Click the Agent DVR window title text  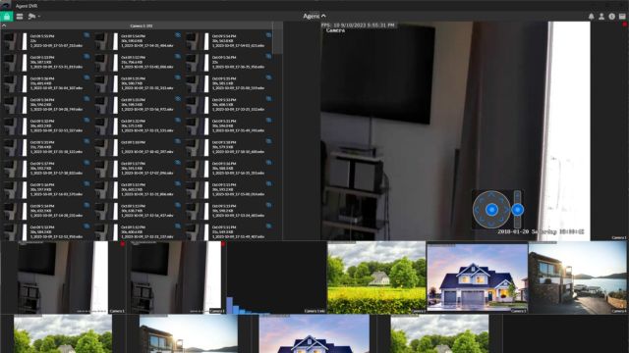27,6
